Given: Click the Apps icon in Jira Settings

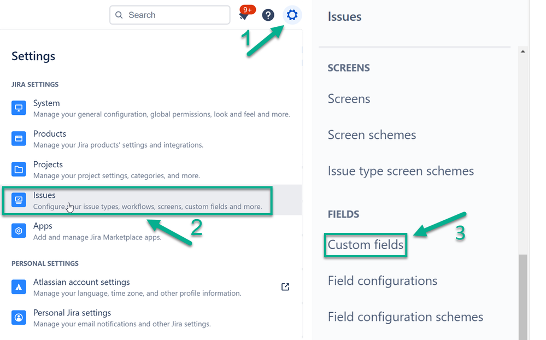Looking at the screenshot, I should 19,231.
